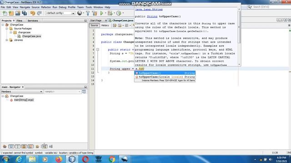Toggle Show Non-Public Members filter in Navigator
291x163 pixels.
(24, 147)
